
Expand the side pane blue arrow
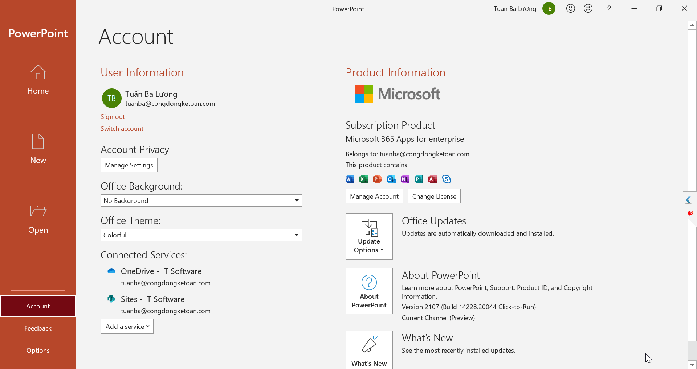[689, 200]
